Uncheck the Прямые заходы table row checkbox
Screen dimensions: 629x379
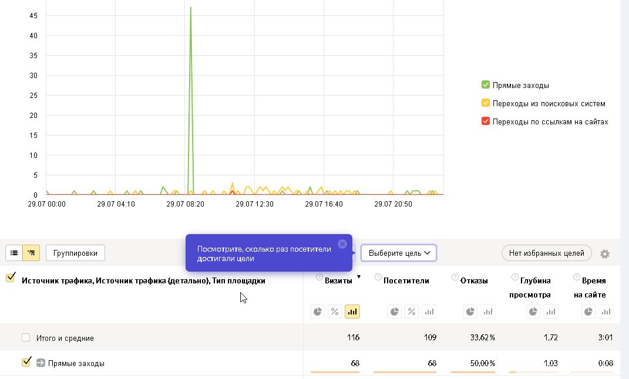coord(26,362)
